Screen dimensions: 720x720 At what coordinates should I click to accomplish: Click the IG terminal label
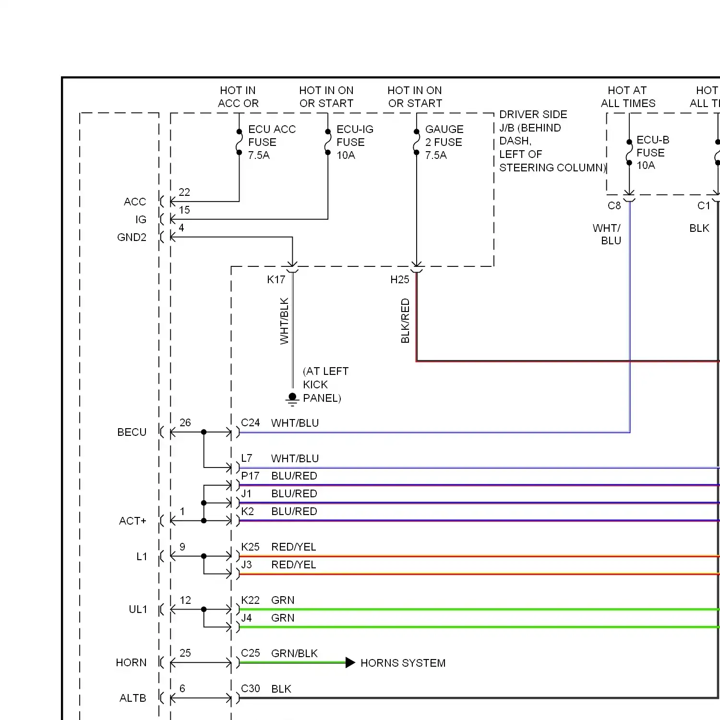[141, 219]
